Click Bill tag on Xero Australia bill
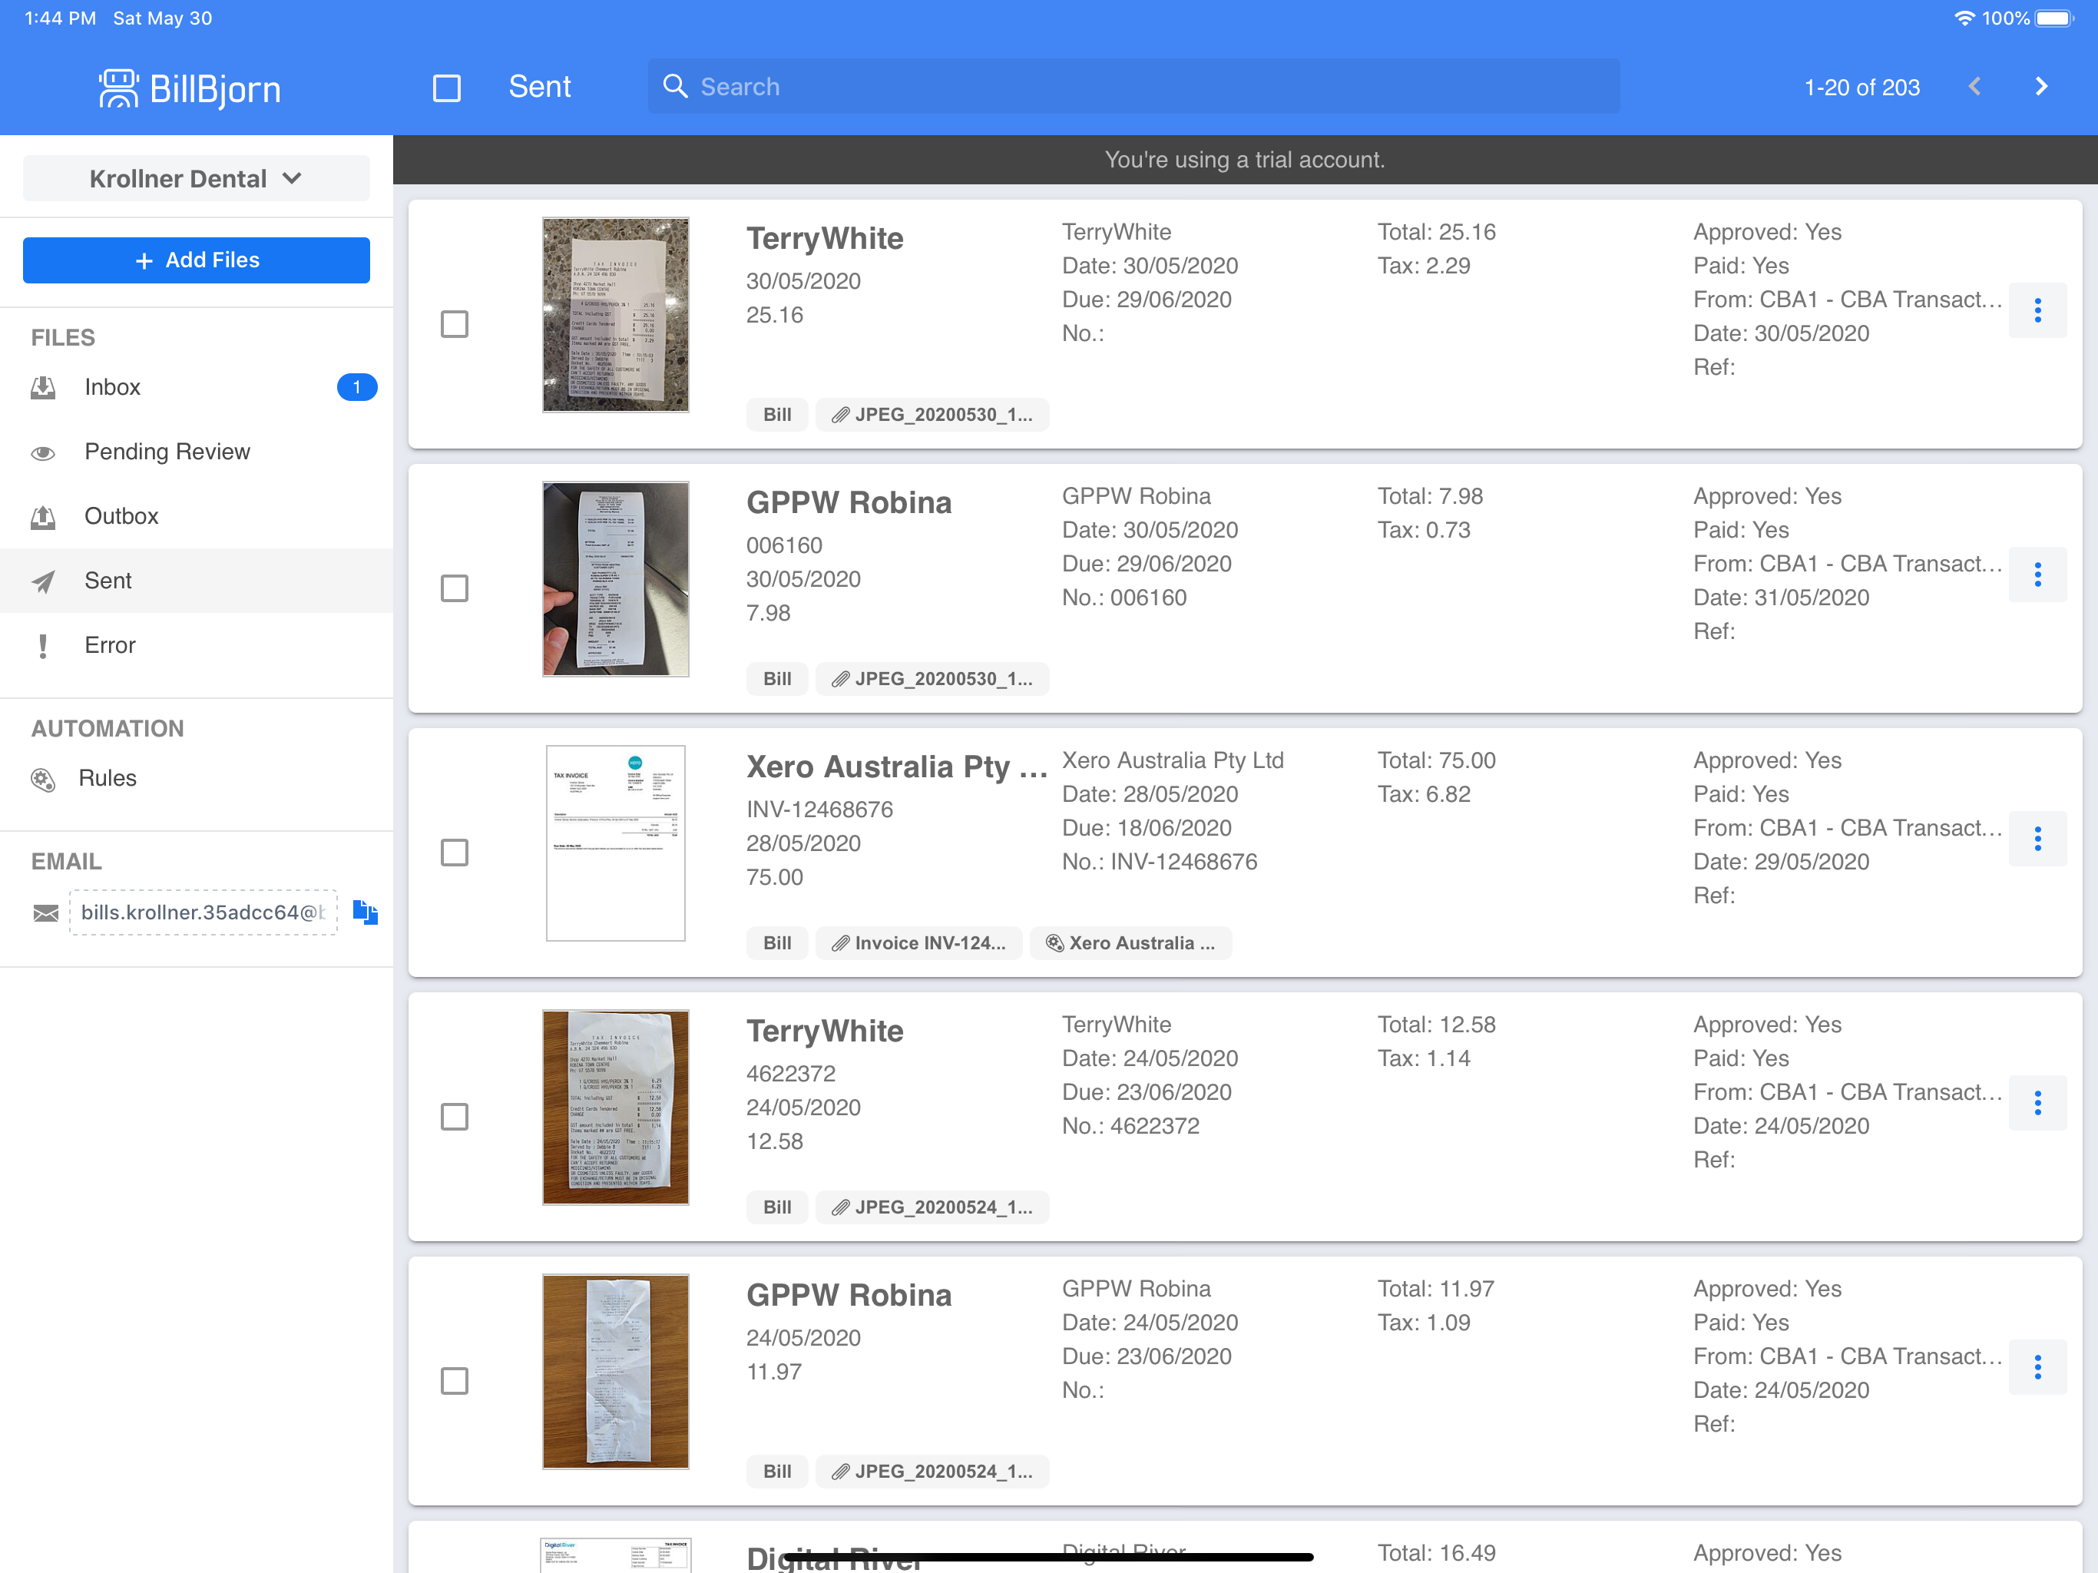This screenshot has width=2098, height=1573. (x=777, y=943)
